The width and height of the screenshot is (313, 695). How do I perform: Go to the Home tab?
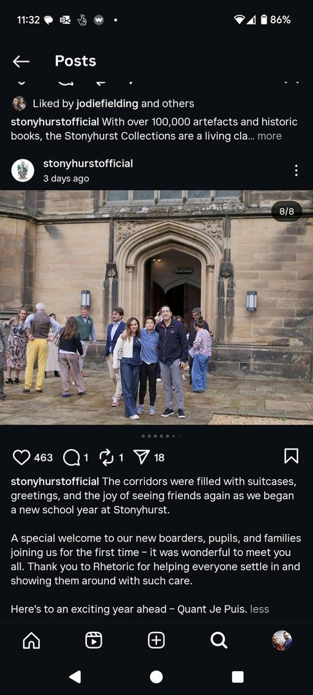tap(32, 640)
